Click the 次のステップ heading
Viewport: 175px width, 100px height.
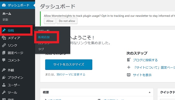click(x=137, y=53)
